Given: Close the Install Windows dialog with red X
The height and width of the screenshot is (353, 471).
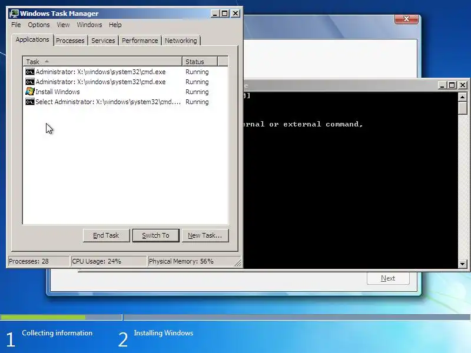Looking at the screenshot, I should 406,19.
